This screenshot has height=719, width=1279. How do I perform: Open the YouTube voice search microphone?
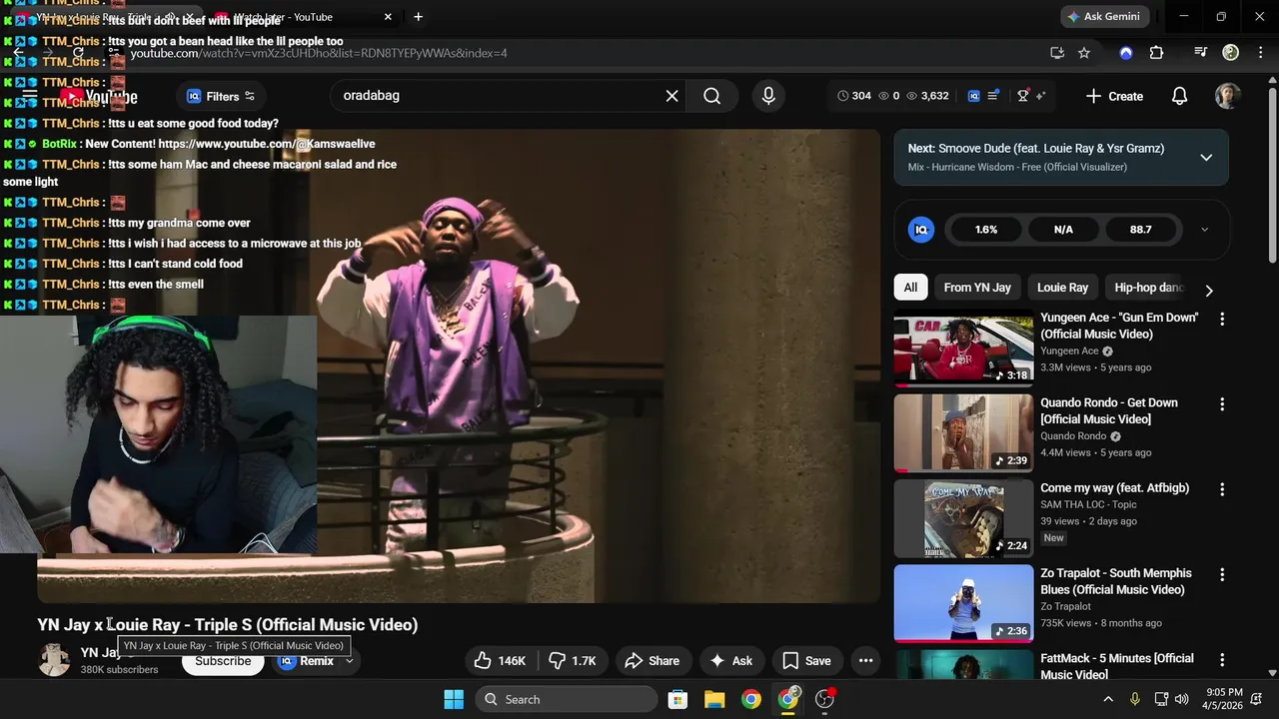768,96
